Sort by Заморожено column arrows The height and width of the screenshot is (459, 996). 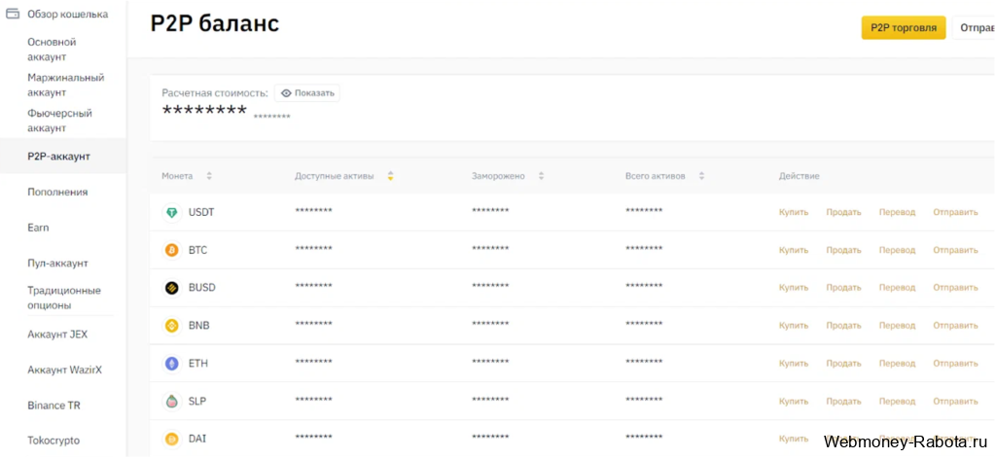[x=541, y=176]
